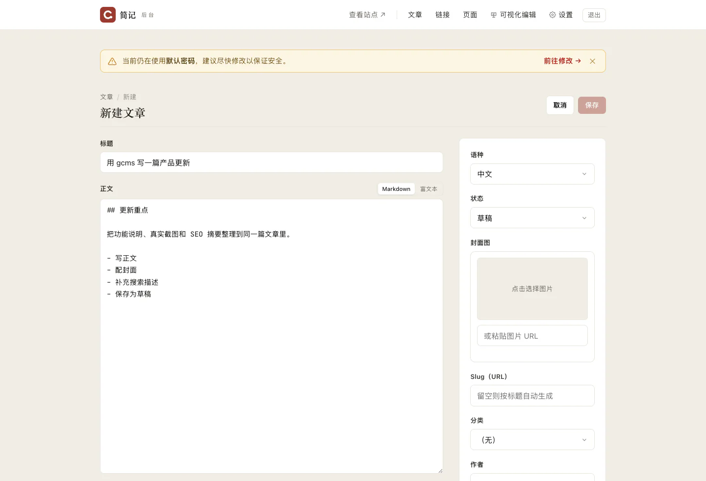Follow the 前往修改 link in the banner
This screenshot has width=706, height=481.
(562, 61)
